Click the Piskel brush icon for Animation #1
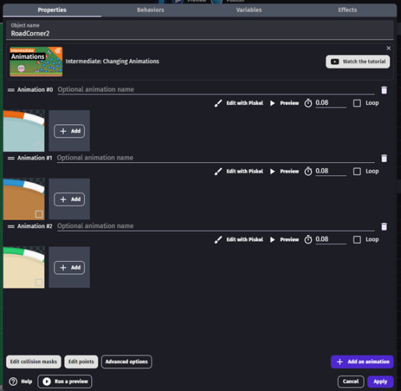Viewport: 401px width, 391px height. pos(218,171)
